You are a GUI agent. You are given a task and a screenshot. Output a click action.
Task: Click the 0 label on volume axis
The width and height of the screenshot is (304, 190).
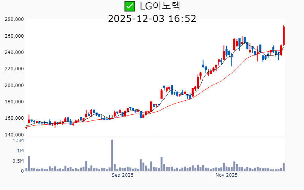[22, 171]
